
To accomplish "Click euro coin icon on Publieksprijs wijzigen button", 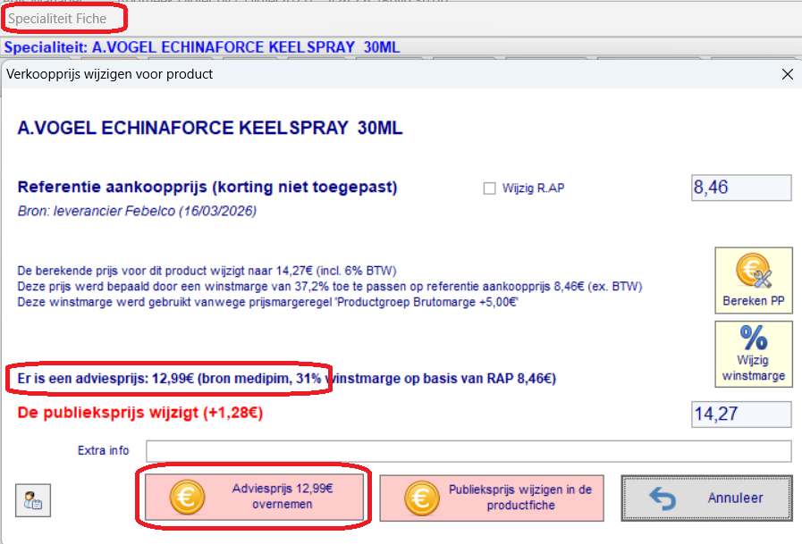I will click(x=421, y=498).
